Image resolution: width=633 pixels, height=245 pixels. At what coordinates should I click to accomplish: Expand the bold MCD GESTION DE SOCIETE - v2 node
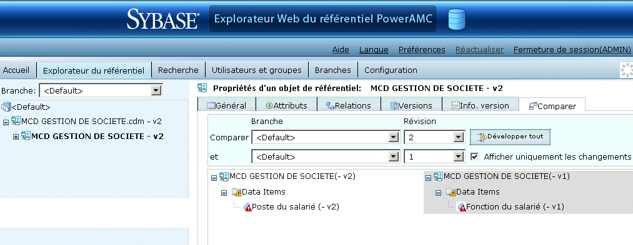[16, 137]
